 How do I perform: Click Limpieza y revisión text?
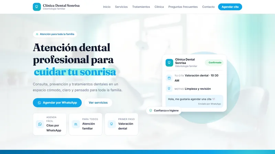(x=198, y=89)
